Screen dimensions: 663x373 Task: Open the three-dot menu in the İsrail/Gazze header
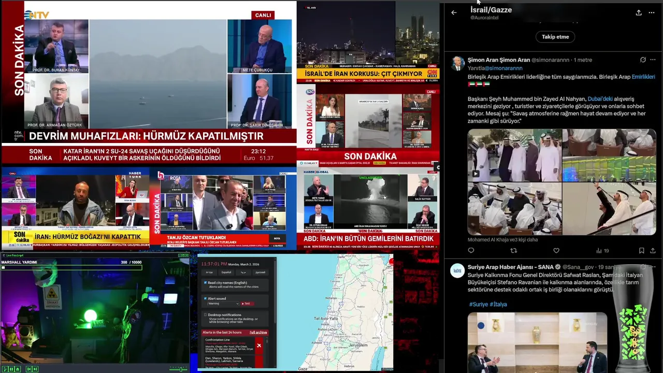[652, 12]
